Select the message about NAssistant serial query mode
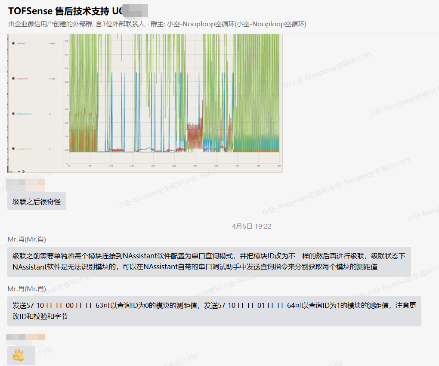 pyautogui.click(x=209, y=261)
